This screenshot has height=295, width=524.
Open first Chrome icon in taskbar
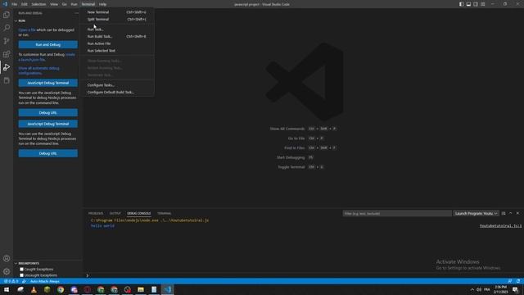pyautogui.click(x=61, y=289)
